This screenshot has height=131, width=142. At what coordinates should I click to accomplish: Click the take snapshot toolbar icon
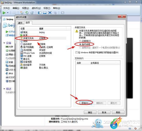tap(22, 13)
